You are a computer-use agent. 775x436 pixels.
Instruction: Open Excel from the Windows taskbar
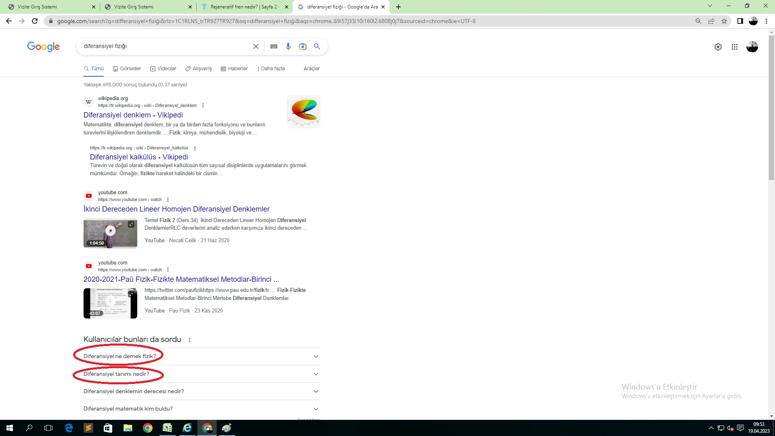[x=167, y=428]
